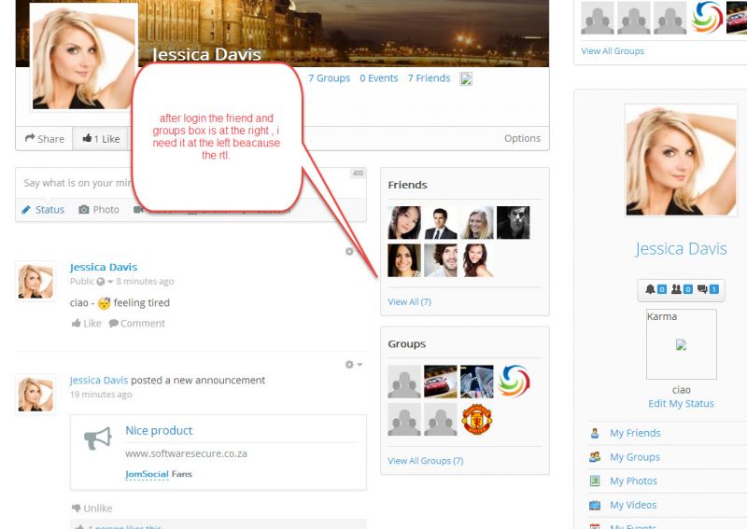Click the Karma image box
This screenshot has height=529, width=747.
click(682, 344)
